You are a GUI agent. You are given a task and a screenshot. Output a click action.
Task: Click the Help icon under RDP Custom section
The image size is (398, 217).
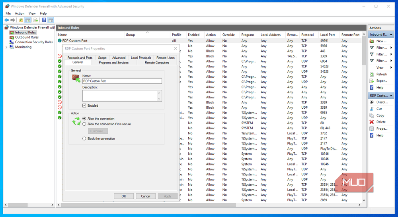tap(372, 135)
